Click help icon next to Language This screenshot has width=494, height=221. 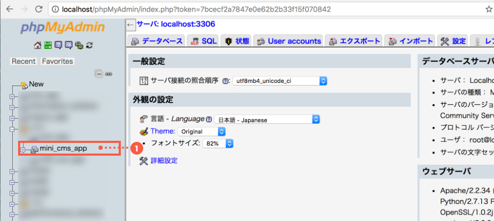coord(209,120)
